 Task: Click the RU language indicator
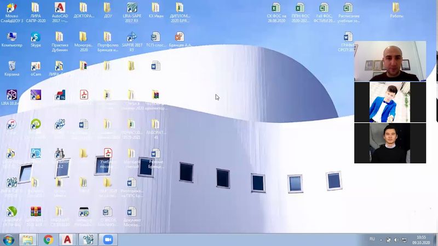click(x=372, y=239)
